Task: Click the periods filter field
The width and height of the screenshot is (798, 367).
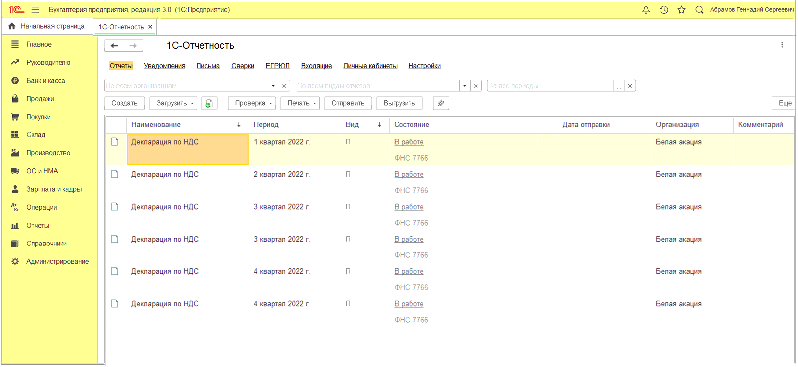Action: click(551, 86)
